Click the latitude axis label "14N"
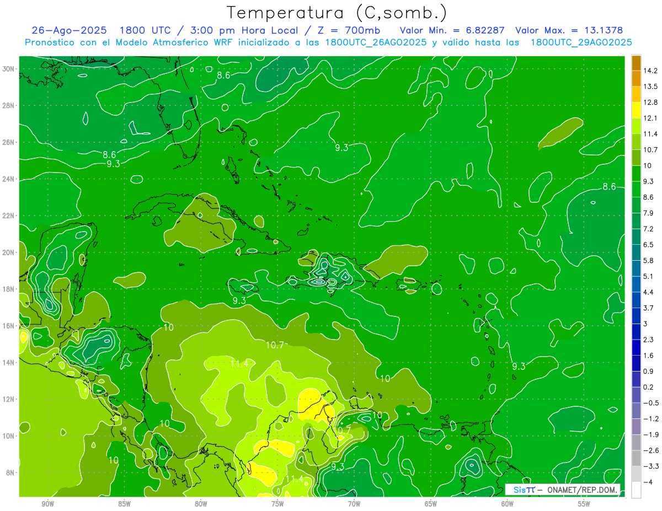 tap(9, 362)
